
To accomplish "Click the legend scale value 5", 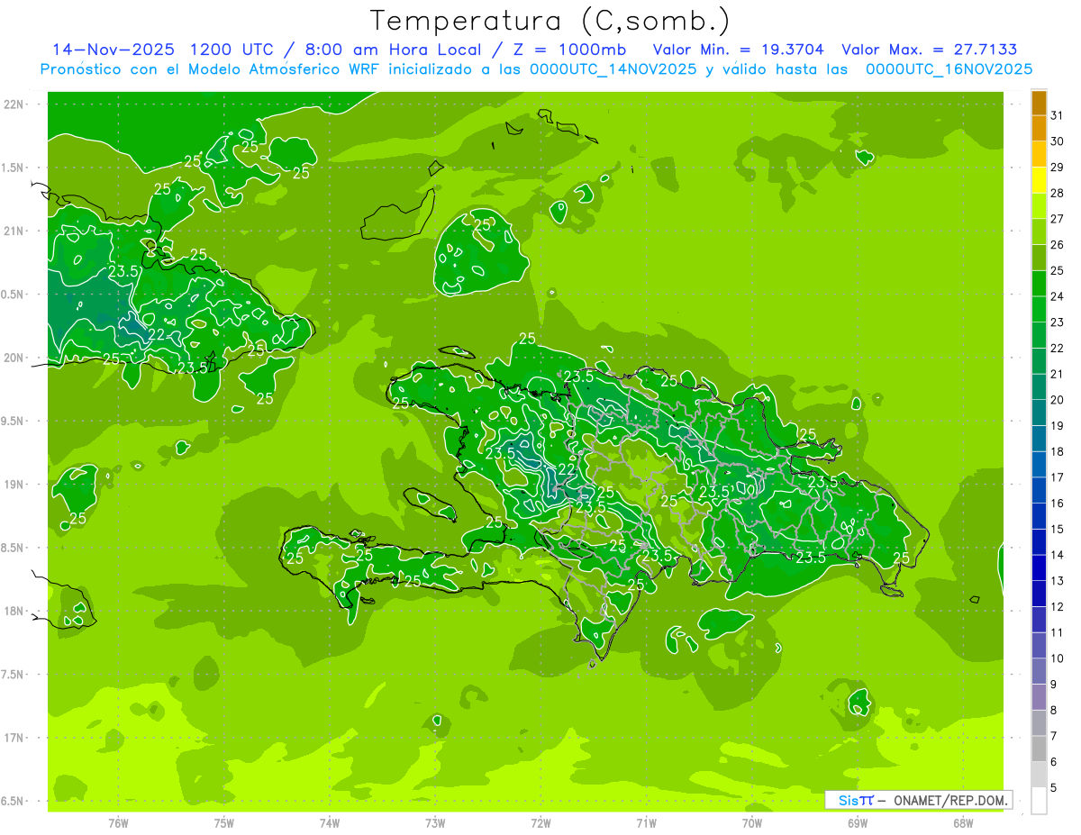I will pos(1054,788).
